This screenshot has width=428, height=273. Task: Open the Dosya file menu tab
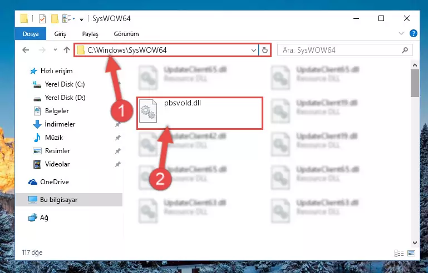click(x=31, y=34)
